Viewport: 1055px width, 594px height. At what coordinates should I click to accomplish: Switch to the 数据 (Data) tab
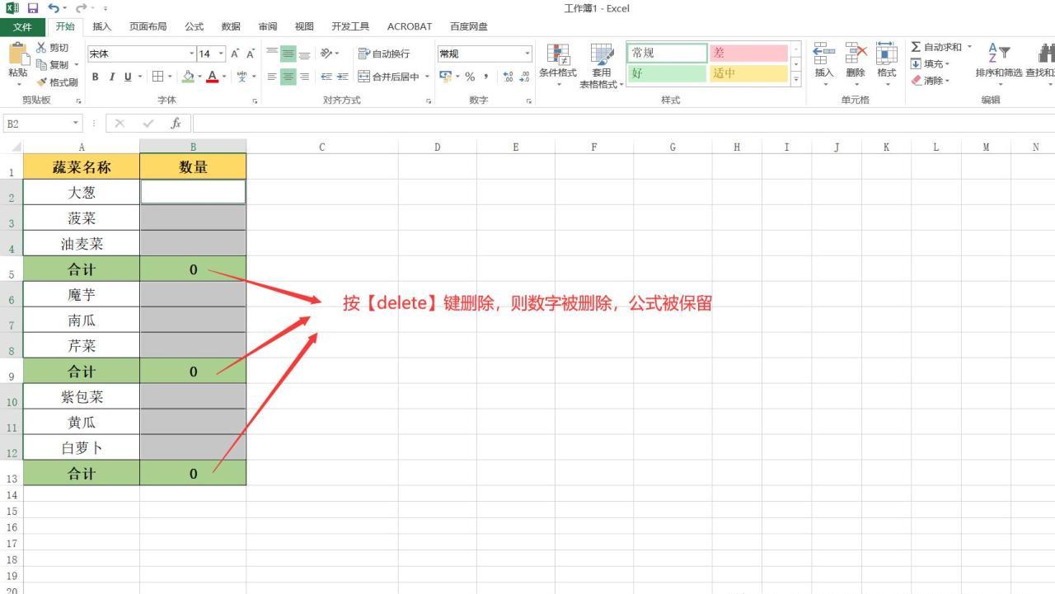click(231, 26)
